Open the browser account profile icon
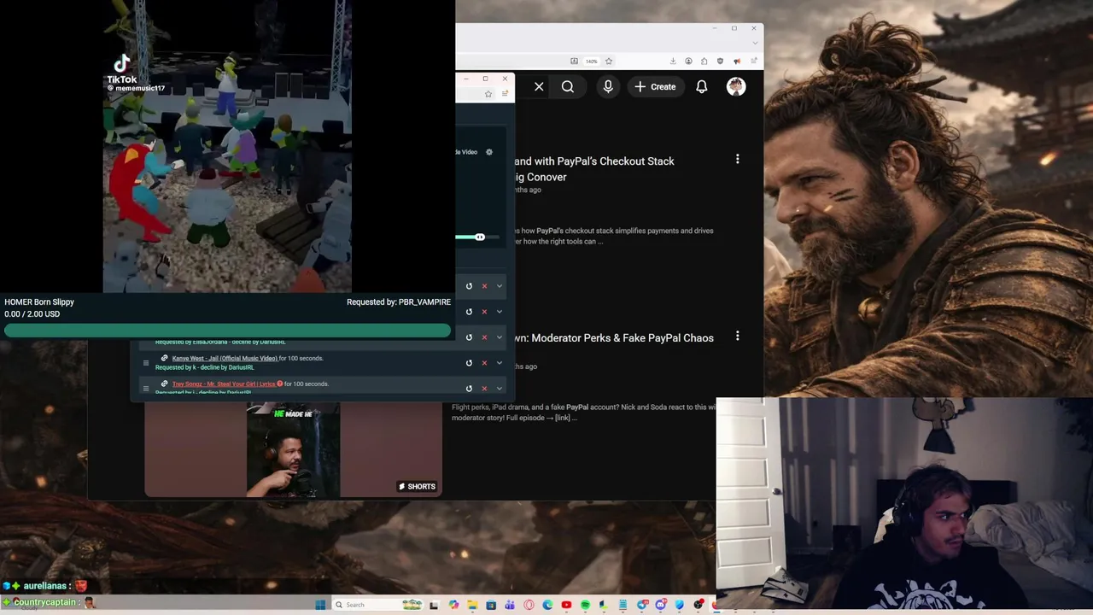 tap(688, 61)
